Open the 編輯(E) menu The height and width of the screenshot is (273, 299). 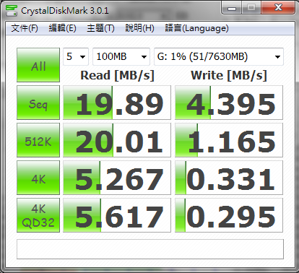62,28
